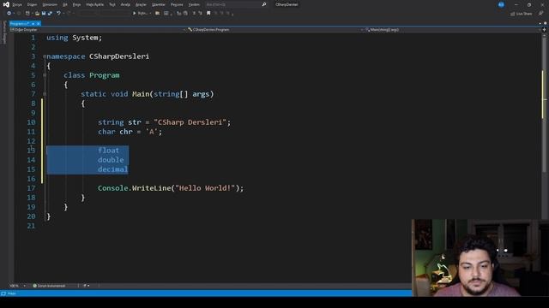Click the Hazır status bar icon

click(x=3, y=293)
